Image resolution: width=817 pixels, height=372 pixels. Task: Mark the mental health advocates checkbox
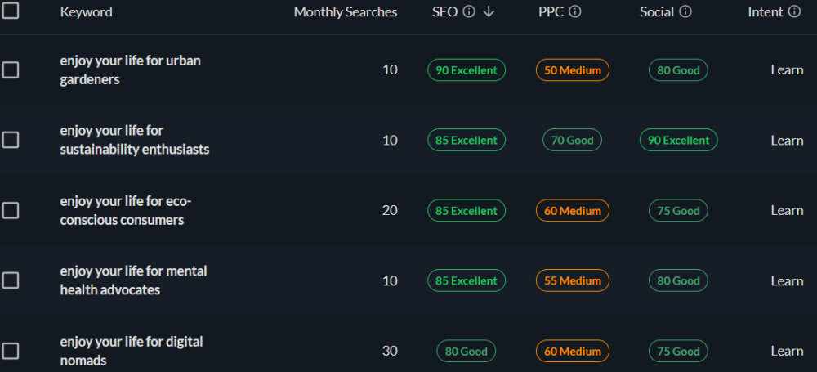(x=11, y=281)
